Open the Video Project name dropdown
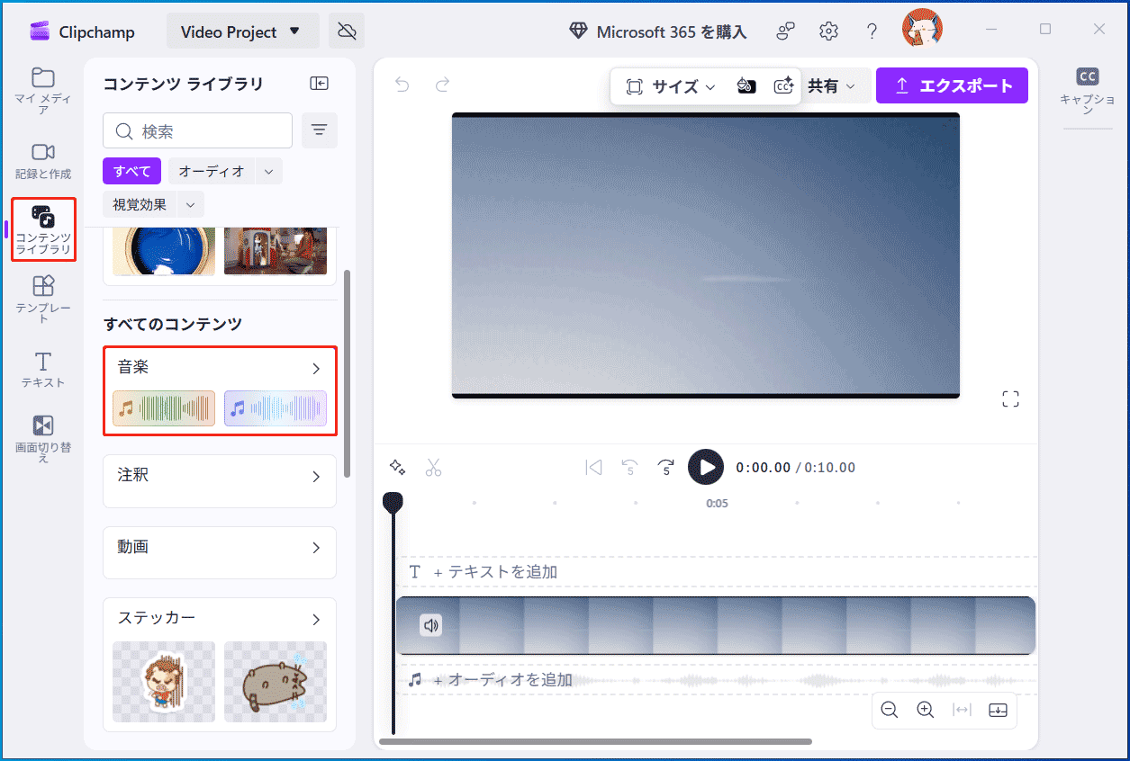Screen dimensions: 1130x761 242,30
